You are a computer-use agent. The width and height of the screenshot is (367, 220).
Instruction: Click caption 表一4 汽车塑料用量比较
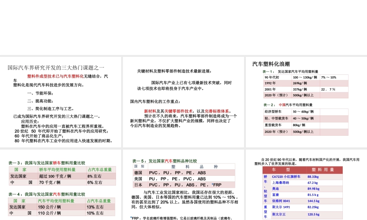coord(47,194)
